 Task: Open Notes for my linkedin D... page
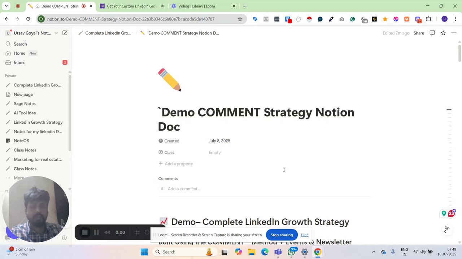(x=36, y=132)
